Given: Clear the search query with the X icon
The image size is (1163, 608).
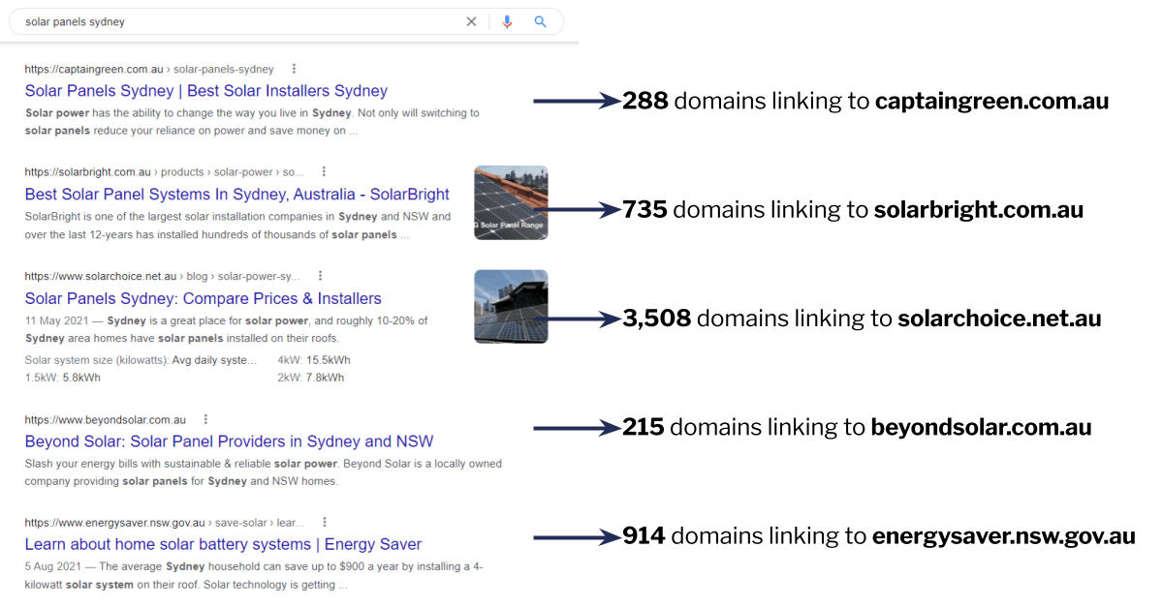Looking at the screenshot, I should [471, 21].
